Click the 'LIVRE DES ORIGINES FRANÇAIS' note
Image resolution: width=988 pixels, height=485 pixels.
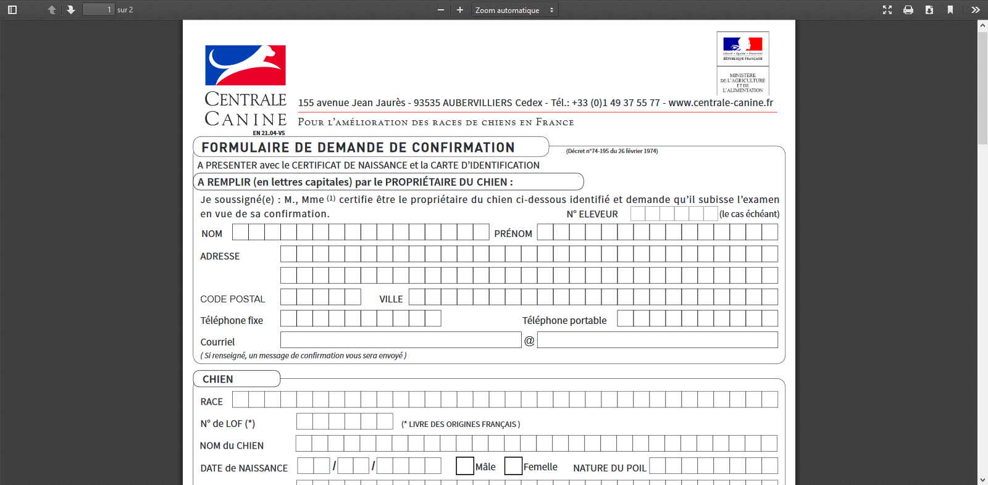click(461, 425)
